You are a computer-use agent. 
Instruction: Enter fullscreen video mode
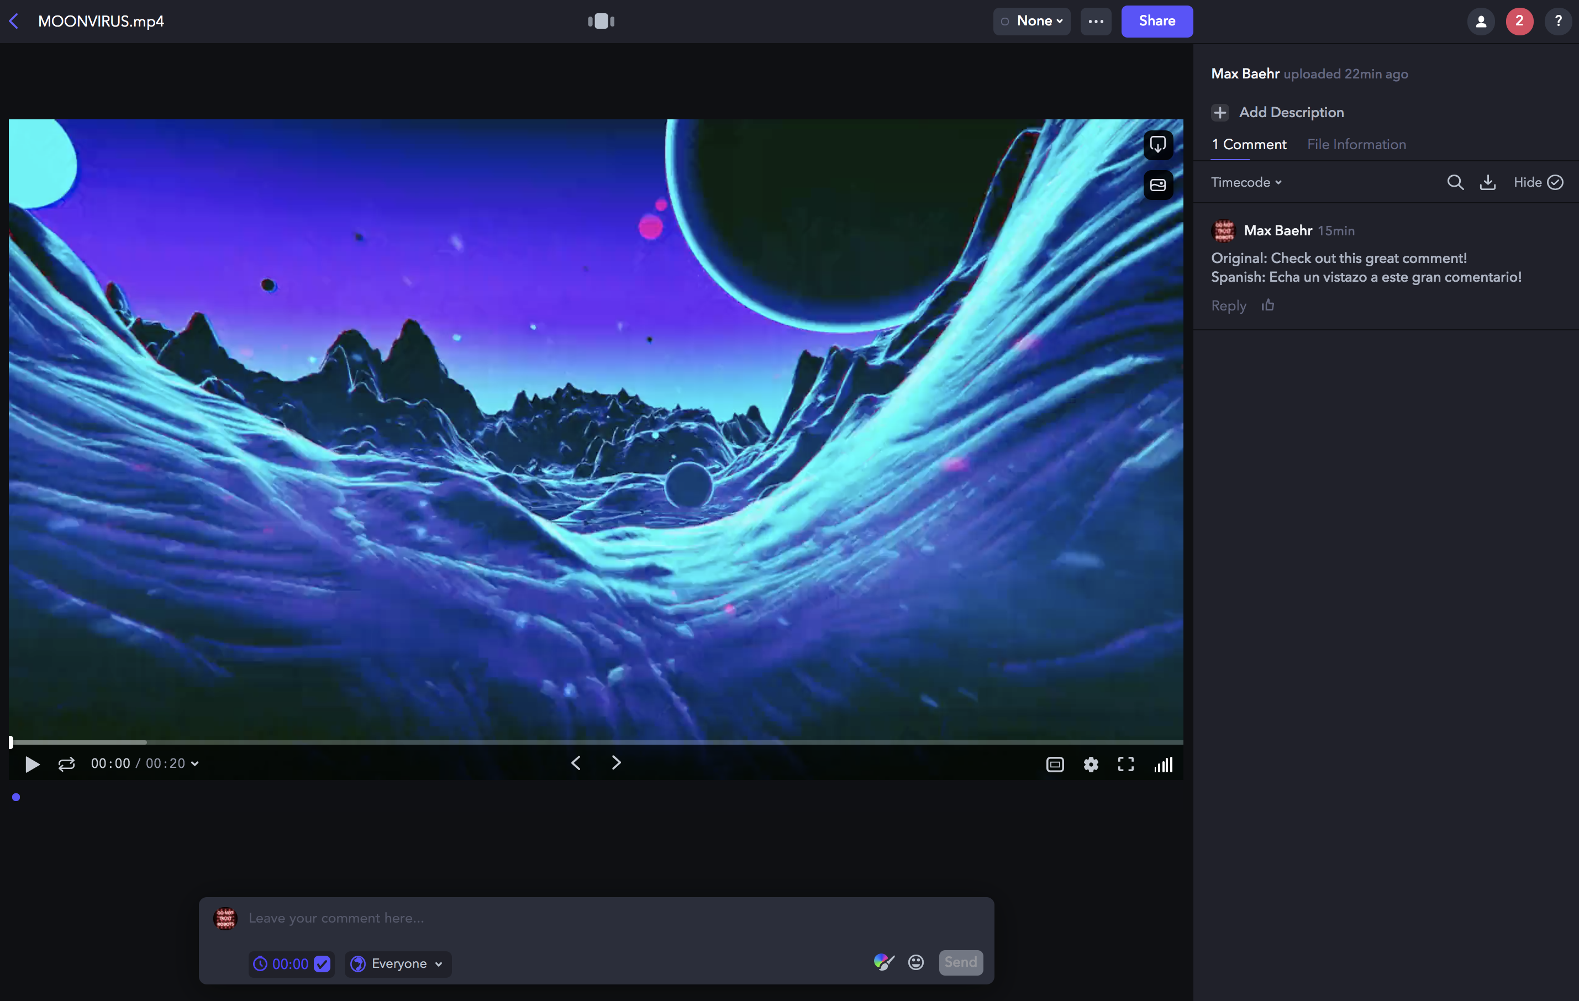click(1125, 765)
